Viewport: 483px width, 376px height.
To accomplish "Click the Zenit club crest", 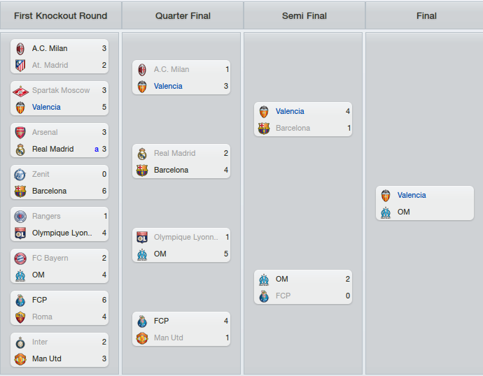I will 20,175.
